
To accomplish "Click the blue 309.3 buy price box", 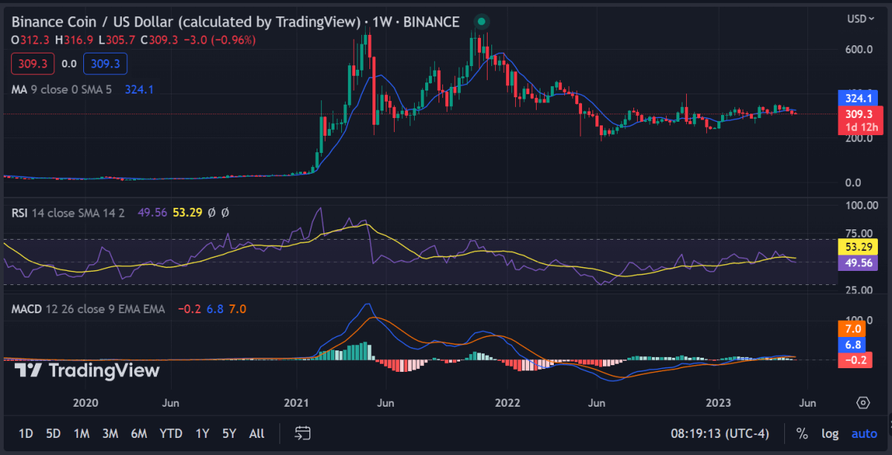I will (x=106, y=64).
